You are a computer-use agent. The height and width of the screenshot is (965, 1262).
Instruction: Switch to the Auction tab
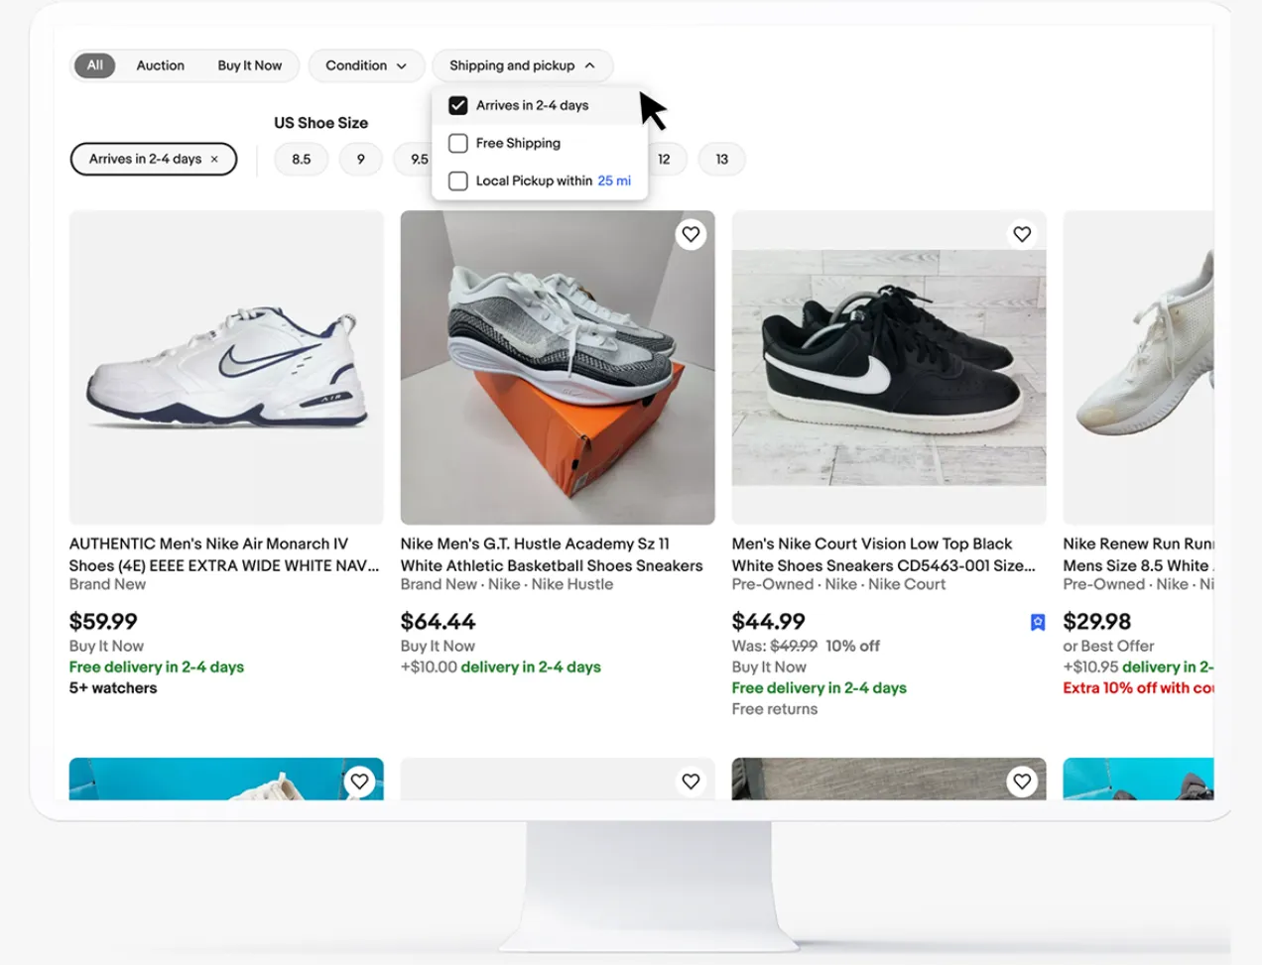point(161,65)
